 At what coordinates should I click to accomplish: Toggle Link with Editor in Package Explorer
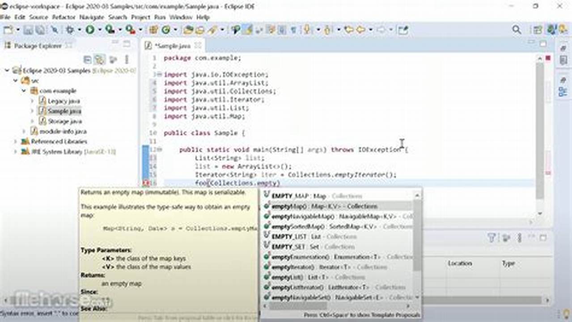[x=99, y=59]
